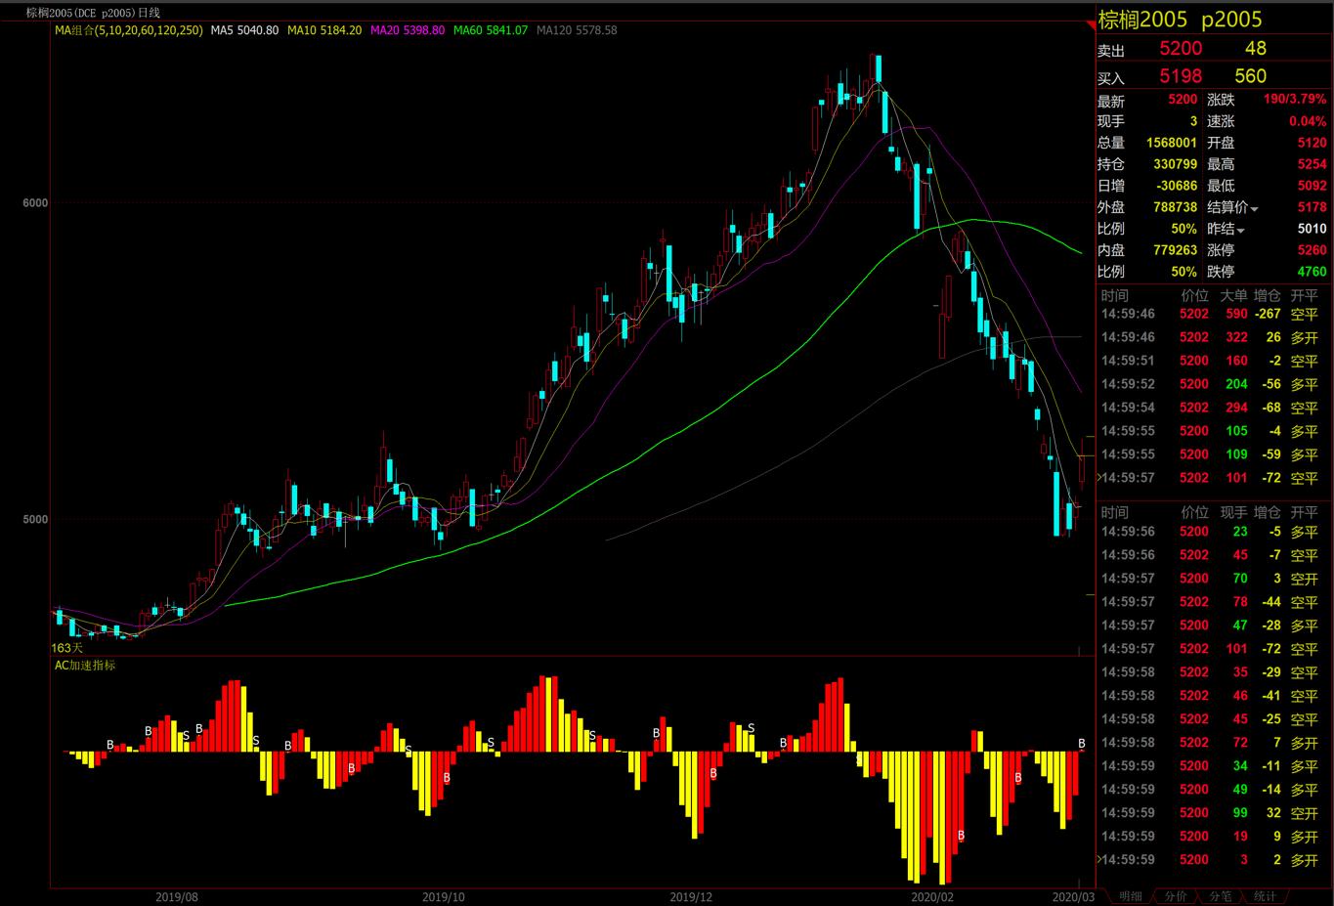Click the AC加速指标 indicator label
This screenshot has width=1334, height=906.
(x=85, y=666)
